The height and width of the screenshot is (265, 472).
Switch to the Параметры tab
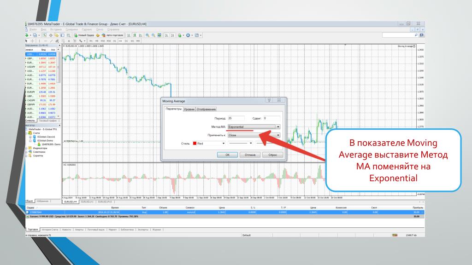pyautogui.click(x=174, y=109)
